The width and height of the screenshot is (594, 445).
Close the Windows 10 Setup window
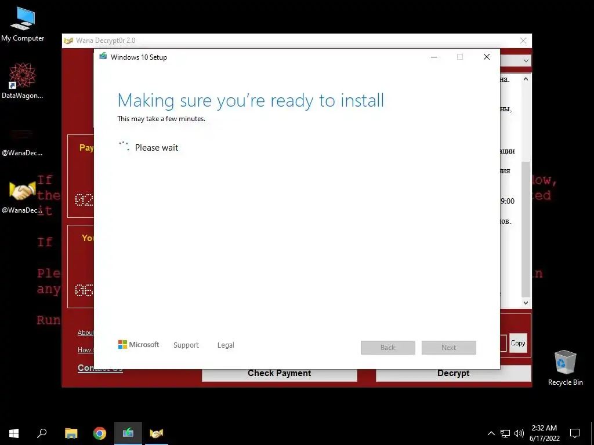coord(487,57)
